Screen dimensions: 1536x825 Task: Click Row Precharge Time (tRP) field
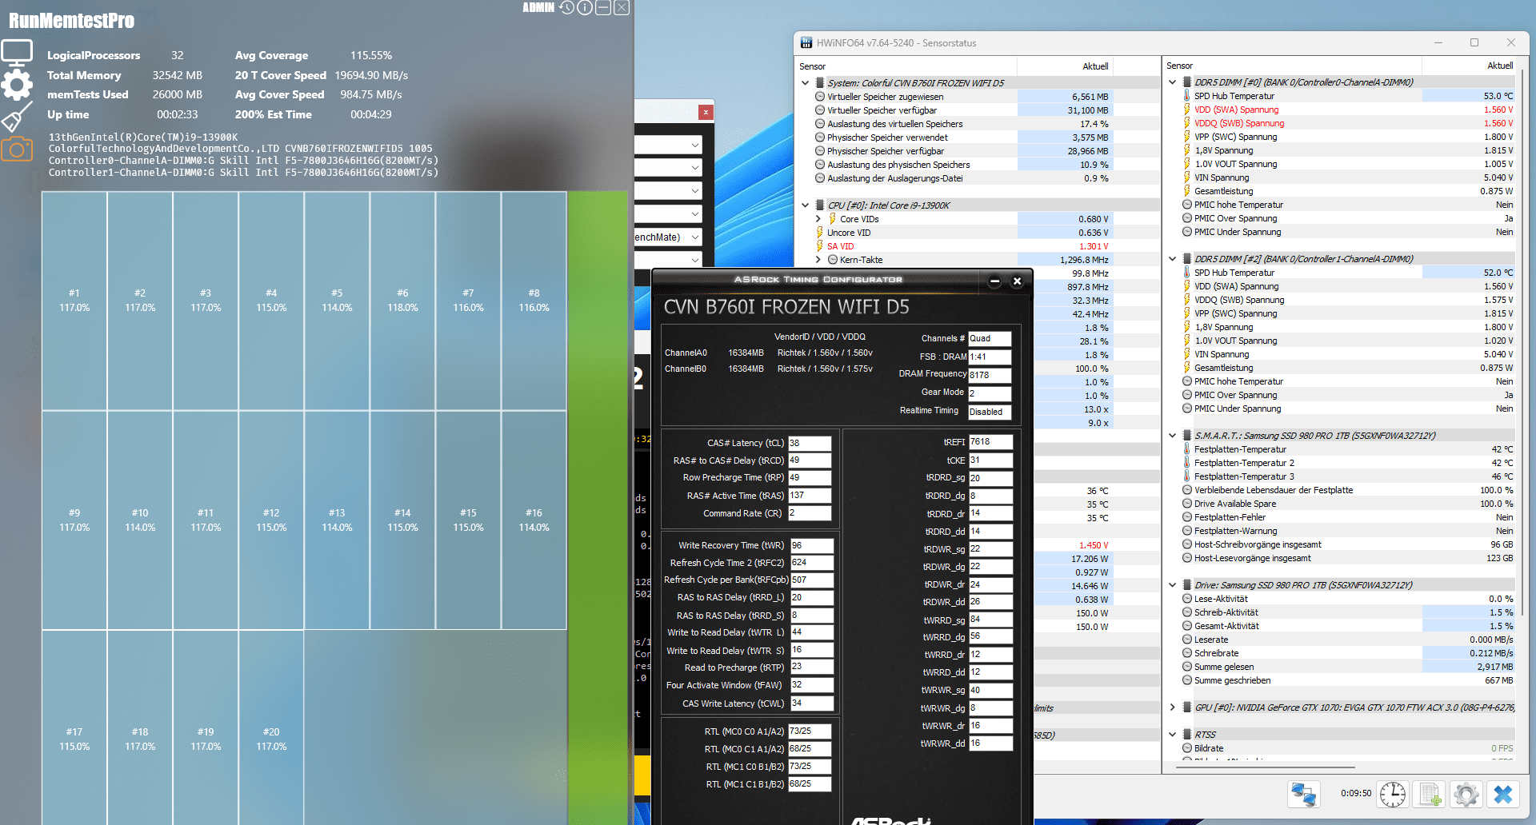click(810, 478)
